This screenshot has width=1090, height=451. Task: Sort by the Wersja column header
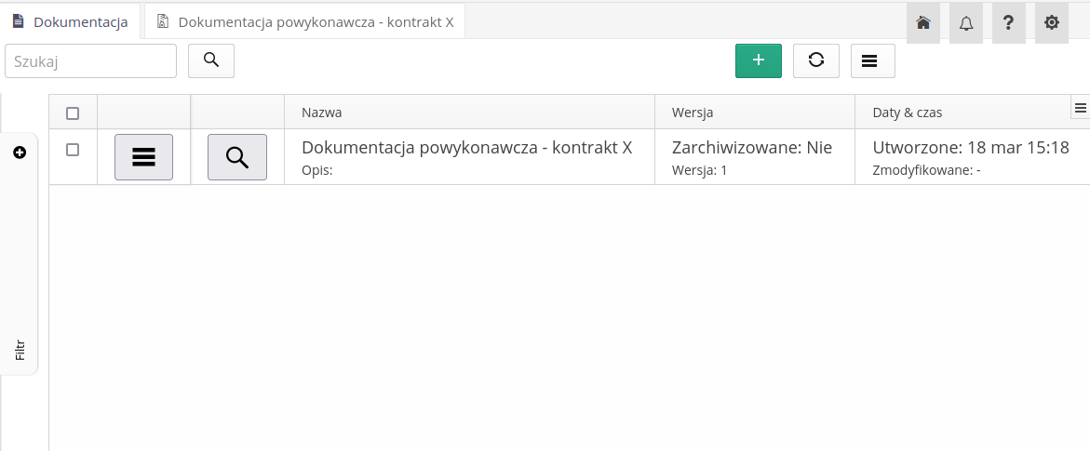point(693,113)
